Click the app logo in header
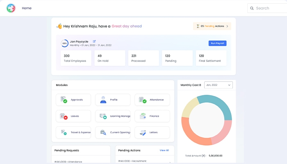Image resolution: width=287 pixels, height=164 pixels. tap(11, 8)
